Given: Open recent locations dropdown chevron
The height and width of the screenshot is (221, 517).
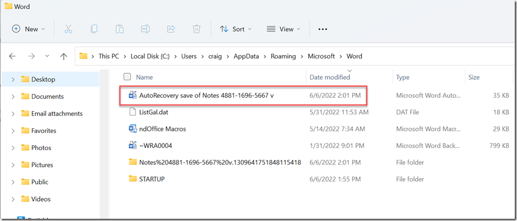Looking at the screenshot, I should pos(47,56).
